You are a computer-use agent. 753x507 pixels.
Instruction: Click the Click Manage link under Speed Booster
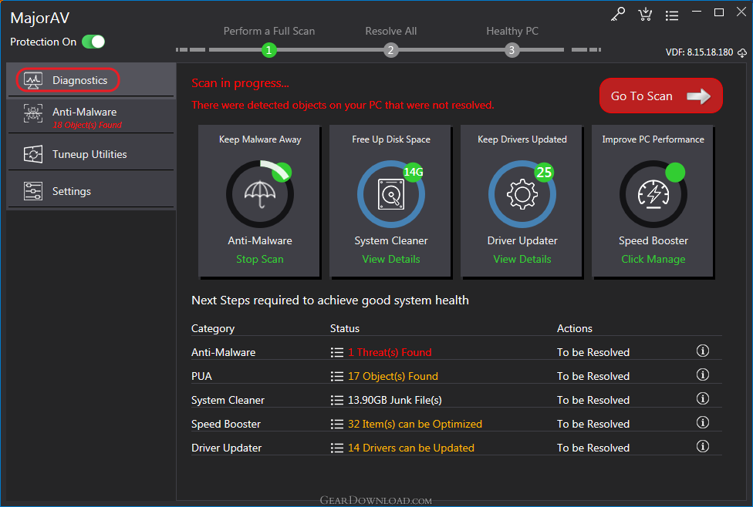[x=653, y=259]
